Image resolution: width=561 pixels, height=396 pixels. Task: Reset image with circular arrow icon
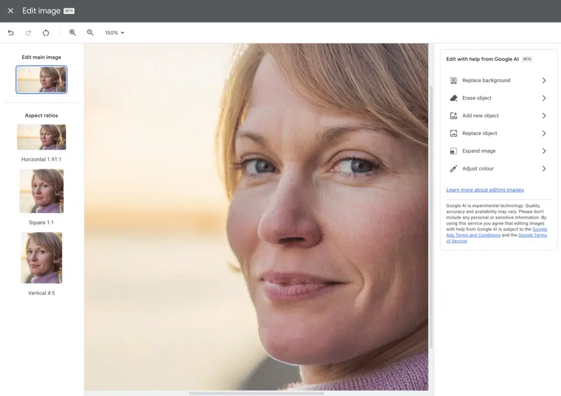tap(46, 32)
